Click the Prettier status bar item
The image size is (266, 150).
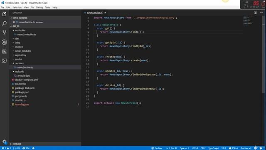point(246,148)
